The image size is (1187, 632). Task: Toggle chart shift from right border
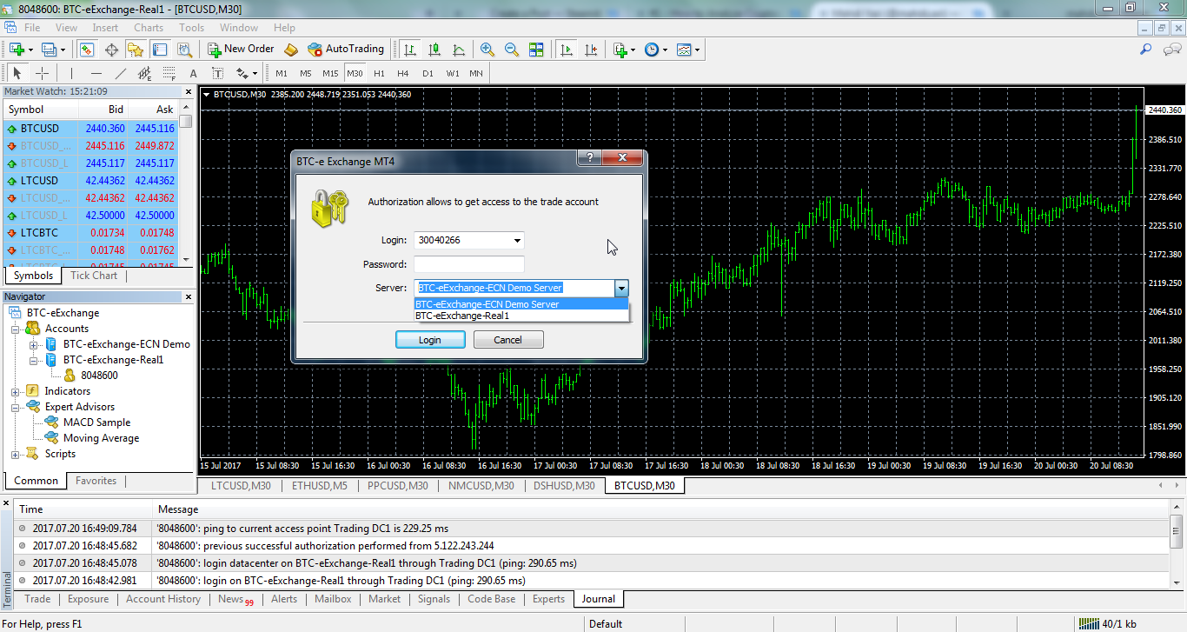coord(591,50)
